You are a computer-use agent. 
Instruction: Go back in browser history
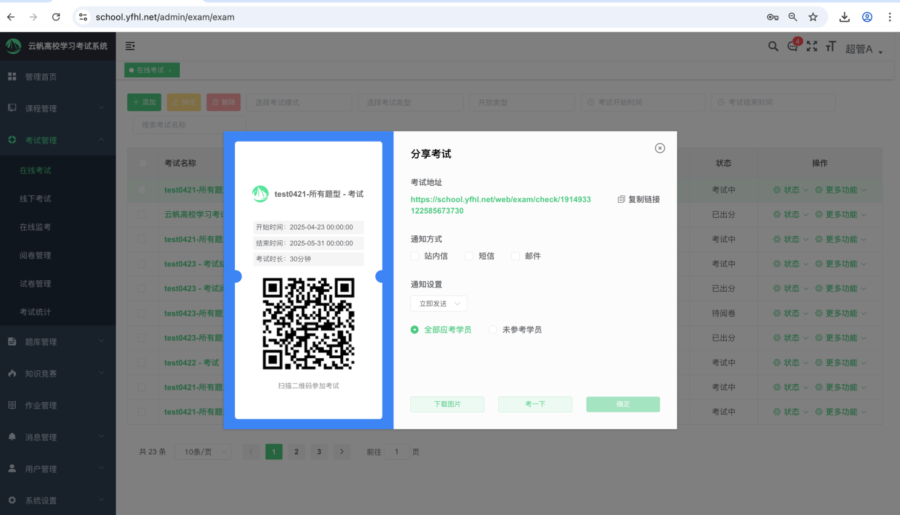point(11,17)
